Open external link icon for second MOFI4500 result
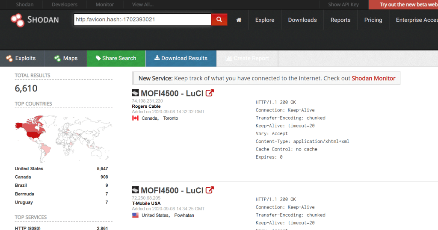The image size is (438, 230). [210, 190]
